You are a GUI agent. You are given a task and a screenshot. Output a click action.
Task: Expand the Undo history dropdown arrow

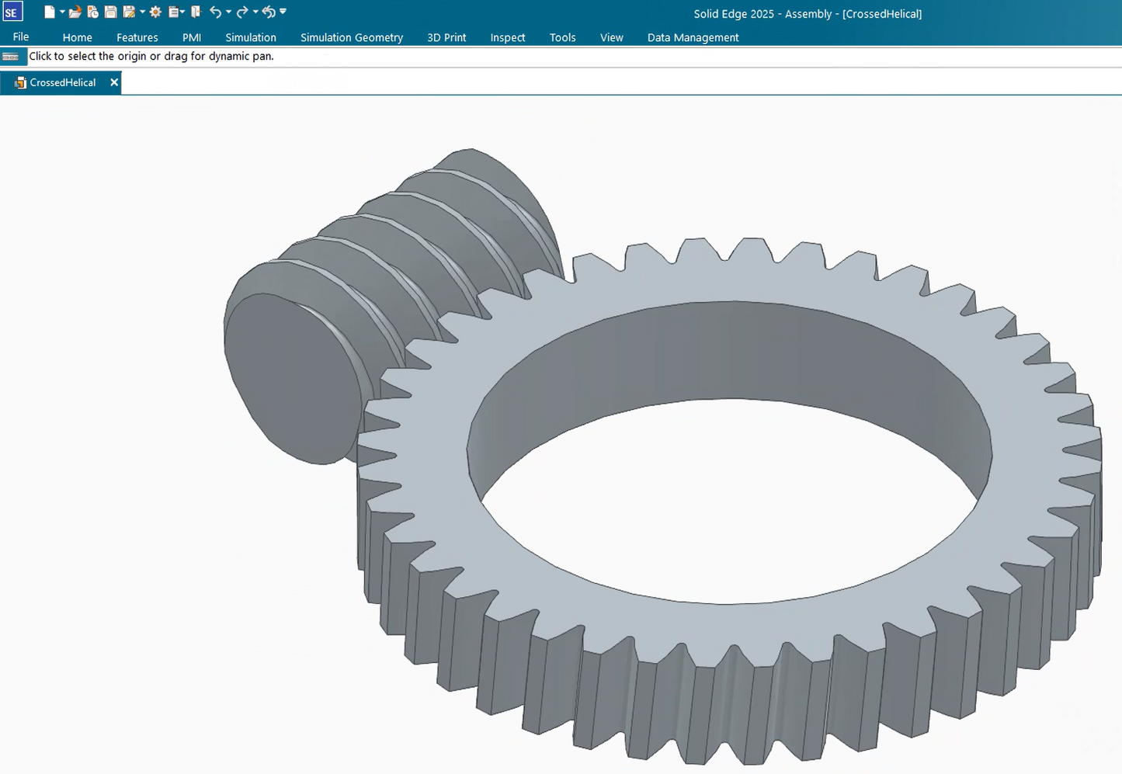pos(228,12)
